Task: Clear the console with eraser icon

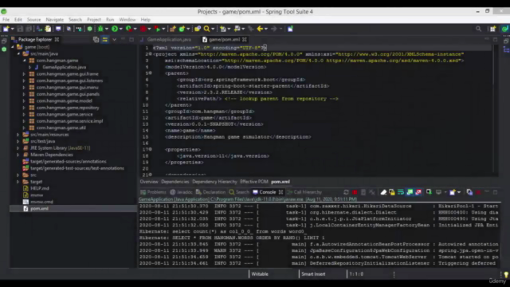Action: tap(383, 192)
